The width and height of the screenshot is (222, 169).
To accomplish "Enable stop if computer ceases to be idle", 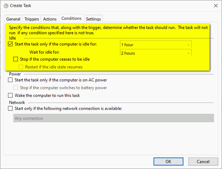I will click(x=15, y=59).
